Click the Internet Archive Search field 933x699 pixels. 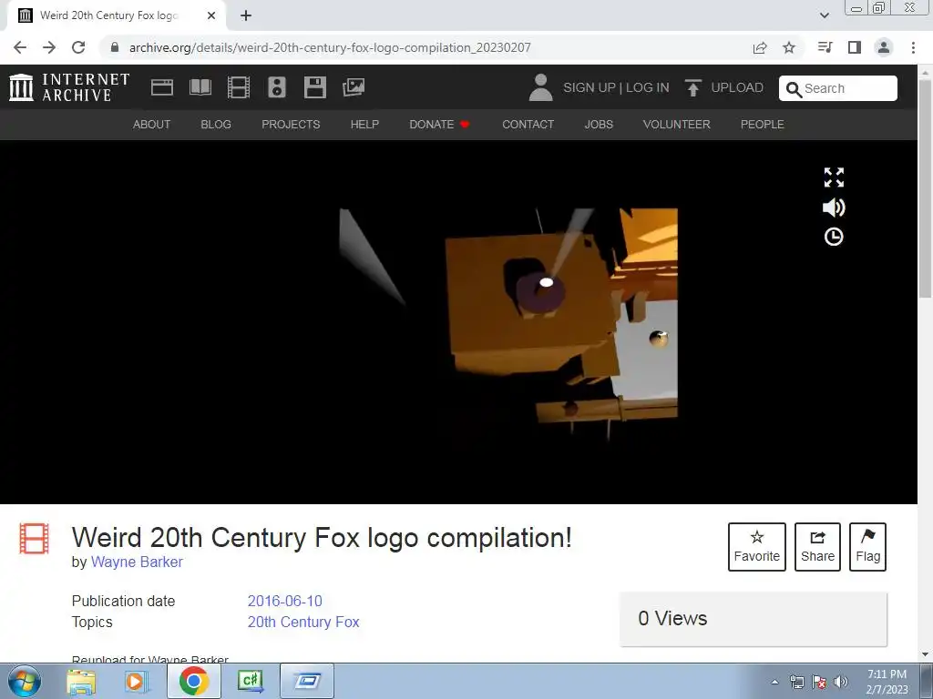(838, 88)
